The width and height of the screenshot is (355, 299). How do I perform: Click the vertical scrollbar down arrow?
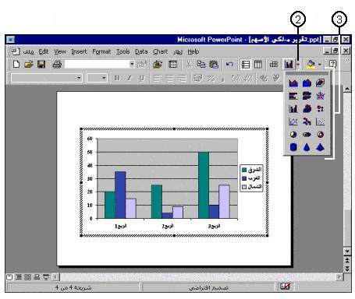[347, 251]
